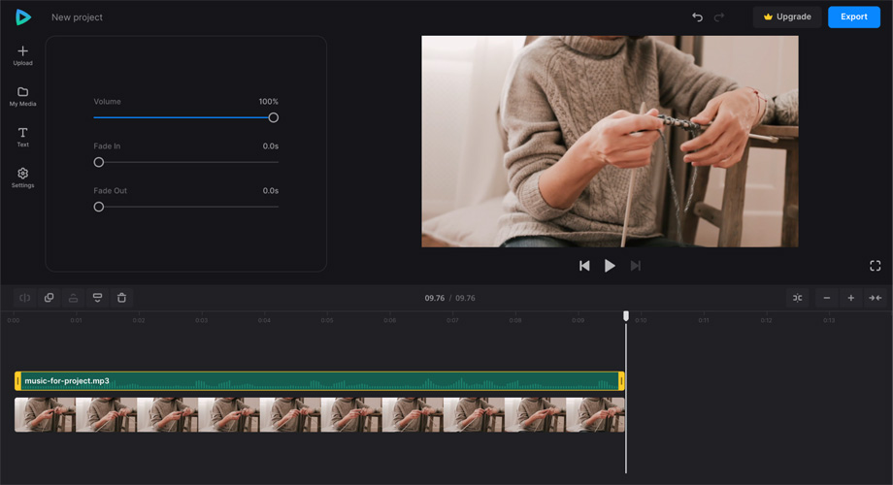Screen dimensions: 893x485
Task: Click the Fade Out 0.0s value
Action: tap(271, 191)
